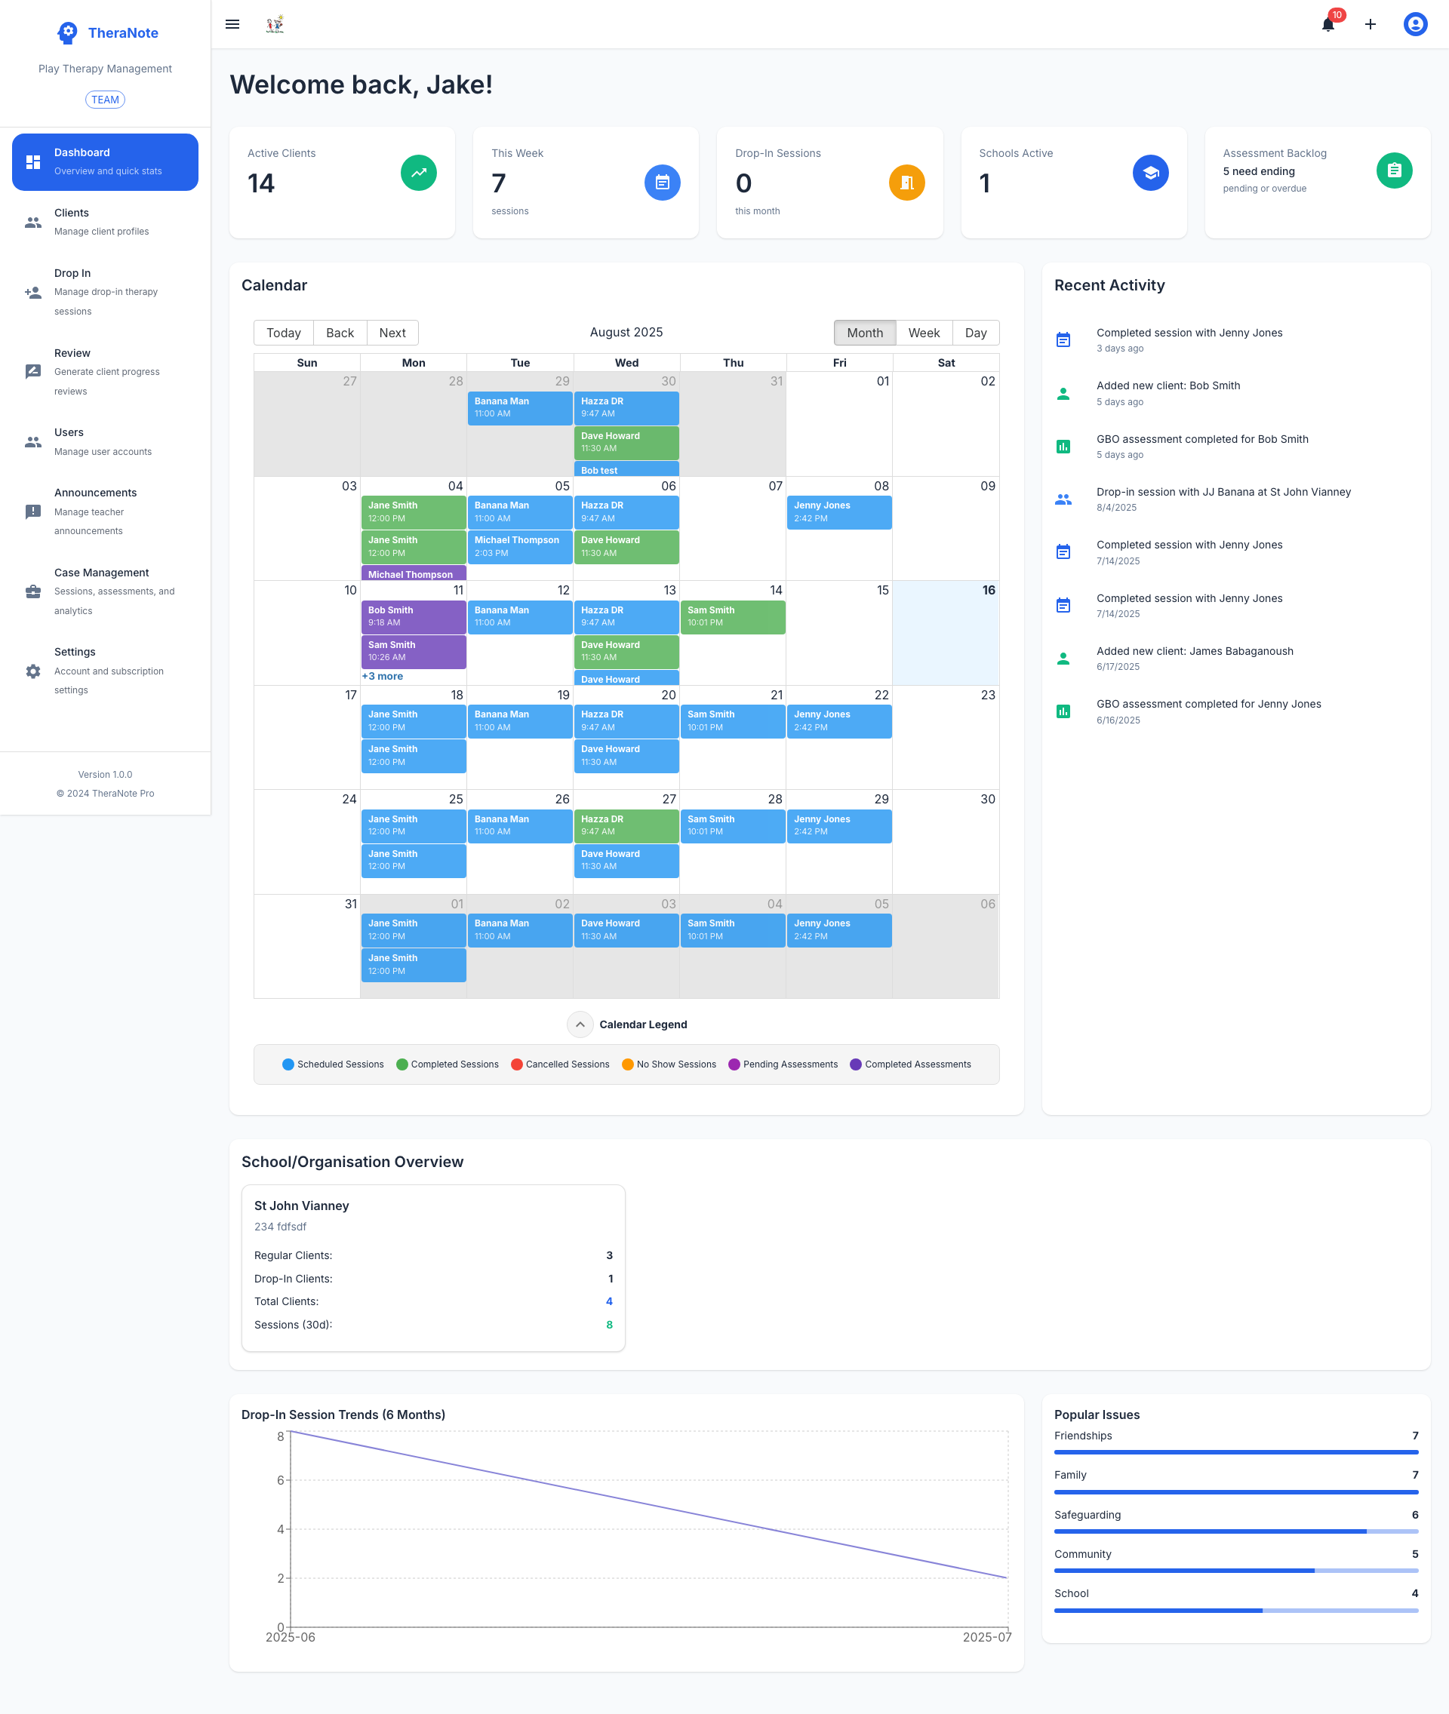The width and height of the screenshot is (1449, 1714).
Task: Click the Schools Active graduation cap icon
Action: (1150, 173)
